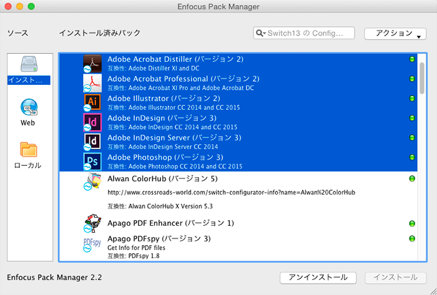Click the disabled インストール button
437x295 pixels.
pos(395,278)
